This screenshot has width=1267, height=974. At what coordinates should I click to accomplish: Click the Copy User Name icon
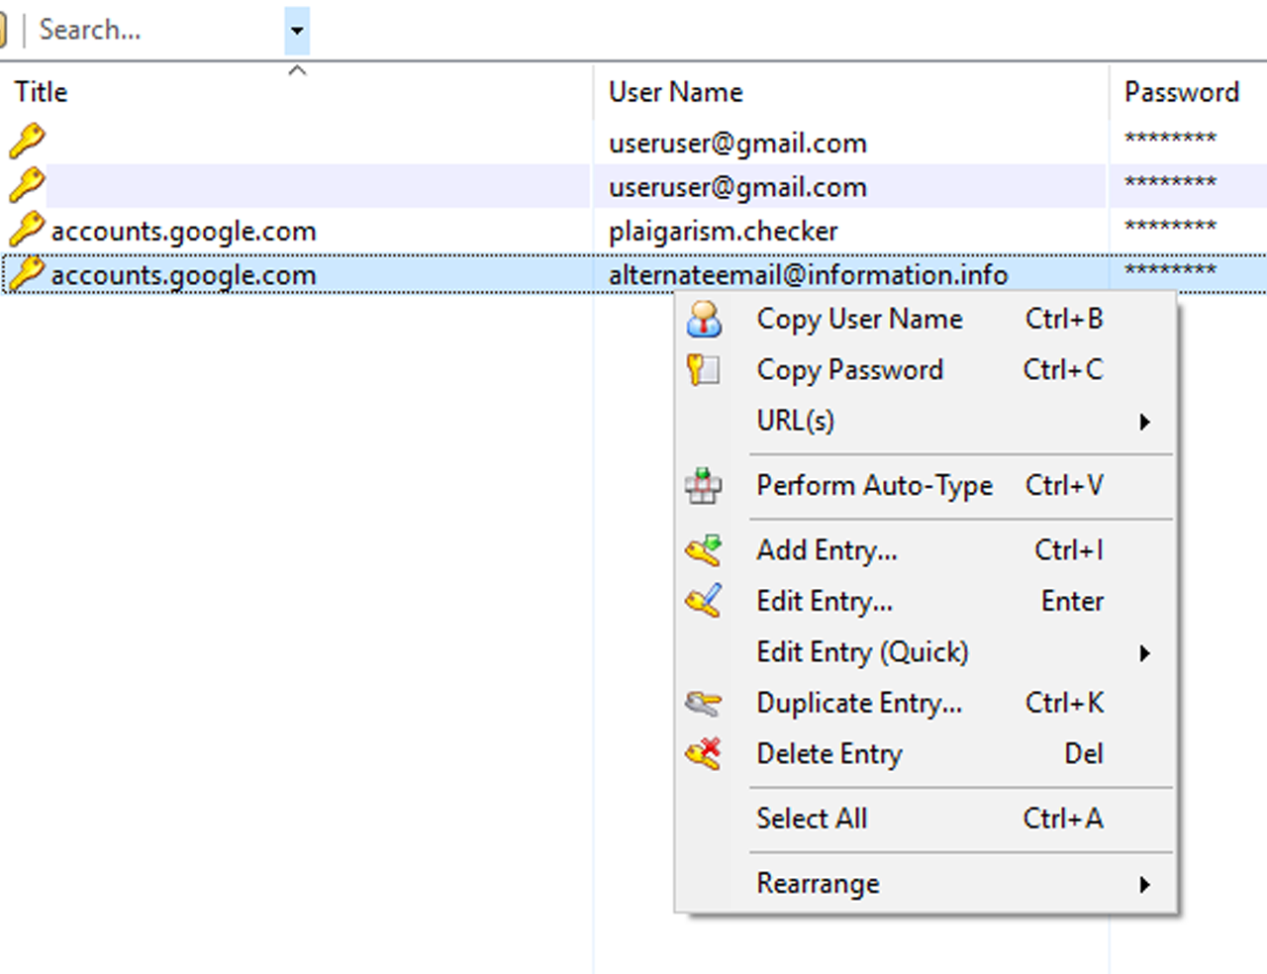coord(704,320)
